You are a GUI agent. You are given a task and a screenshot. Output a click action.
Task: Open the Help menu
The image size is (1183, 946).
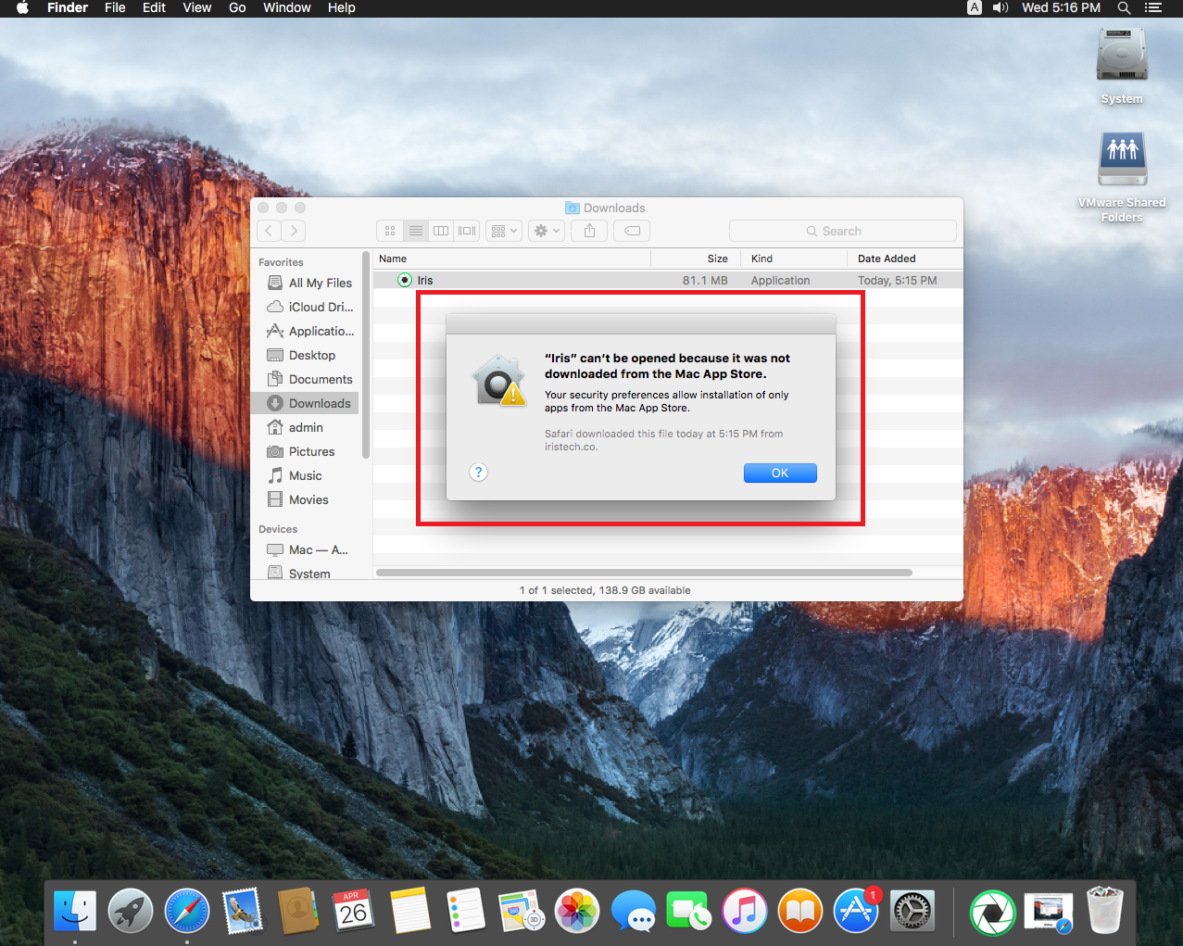(x=342, y=7)
